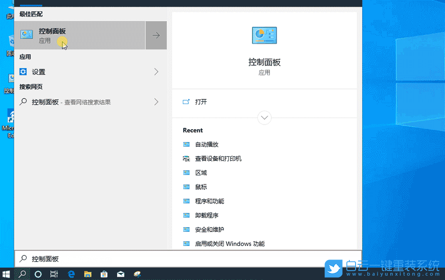
Task: Open the Mail app from the taskbar
Action: click(120, 274)
